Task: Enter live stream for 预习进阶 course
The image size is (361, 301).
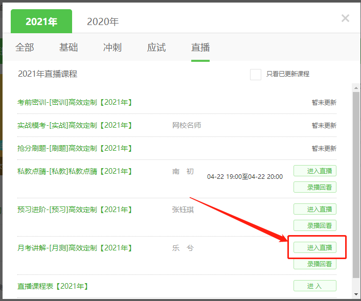Action: click(315, 209)
